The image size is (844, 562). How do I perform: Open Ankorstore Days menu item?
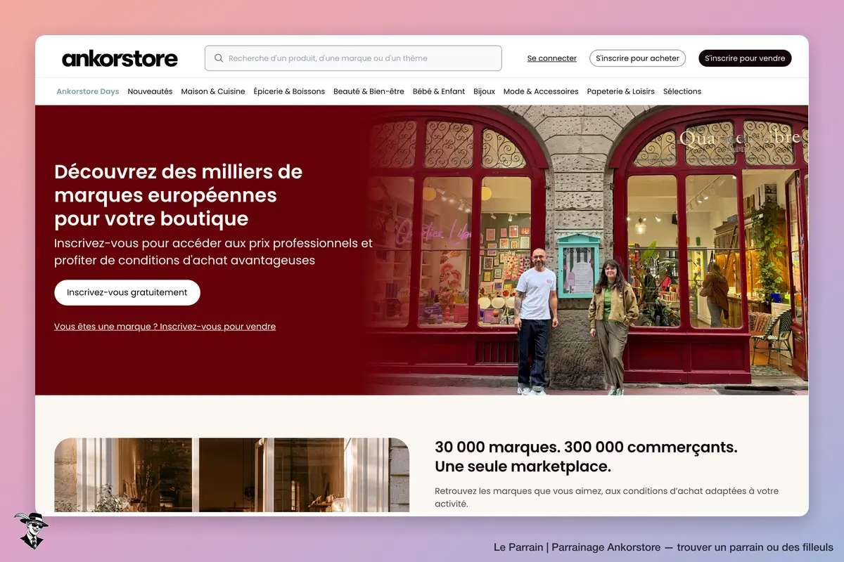click(88, 91)
